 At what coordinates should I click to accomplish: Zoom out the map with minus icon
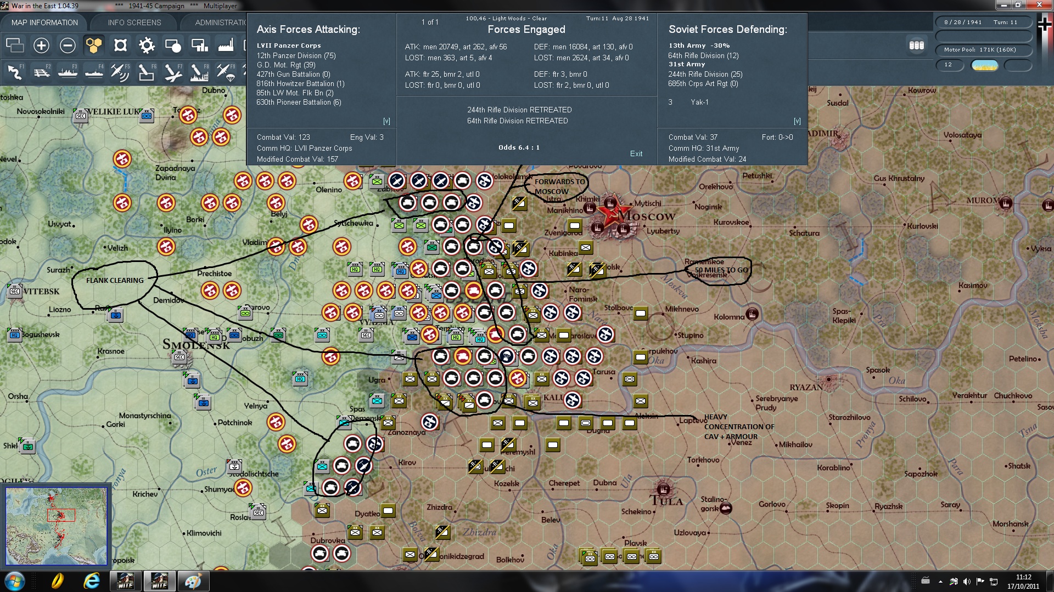tap(68, 45)
